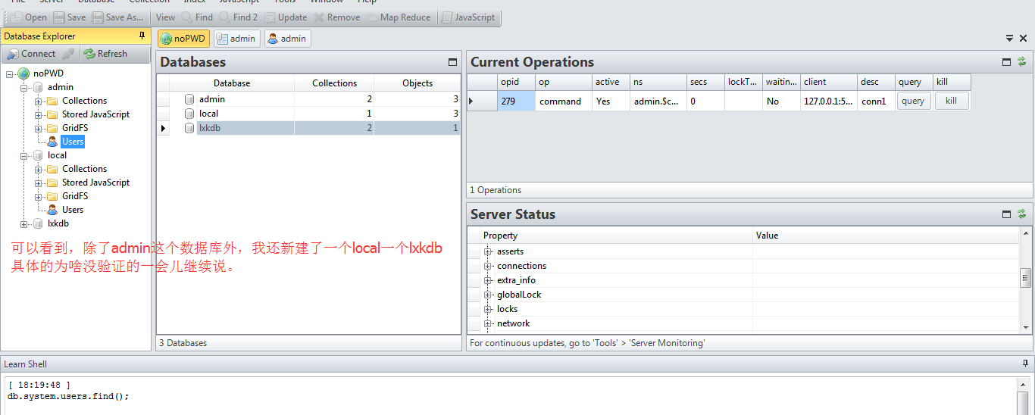Click the admin database cylinder icon in the tree
The height and width of the screenshot is (415, 1035).
coord(38,87)
